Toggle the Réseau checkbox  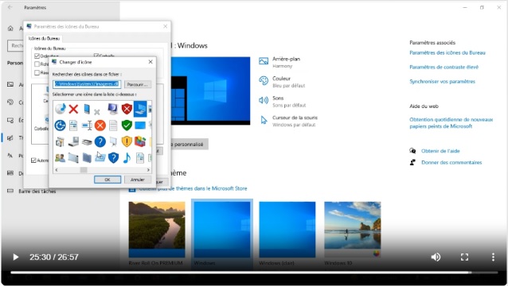[x=37, y=73]
